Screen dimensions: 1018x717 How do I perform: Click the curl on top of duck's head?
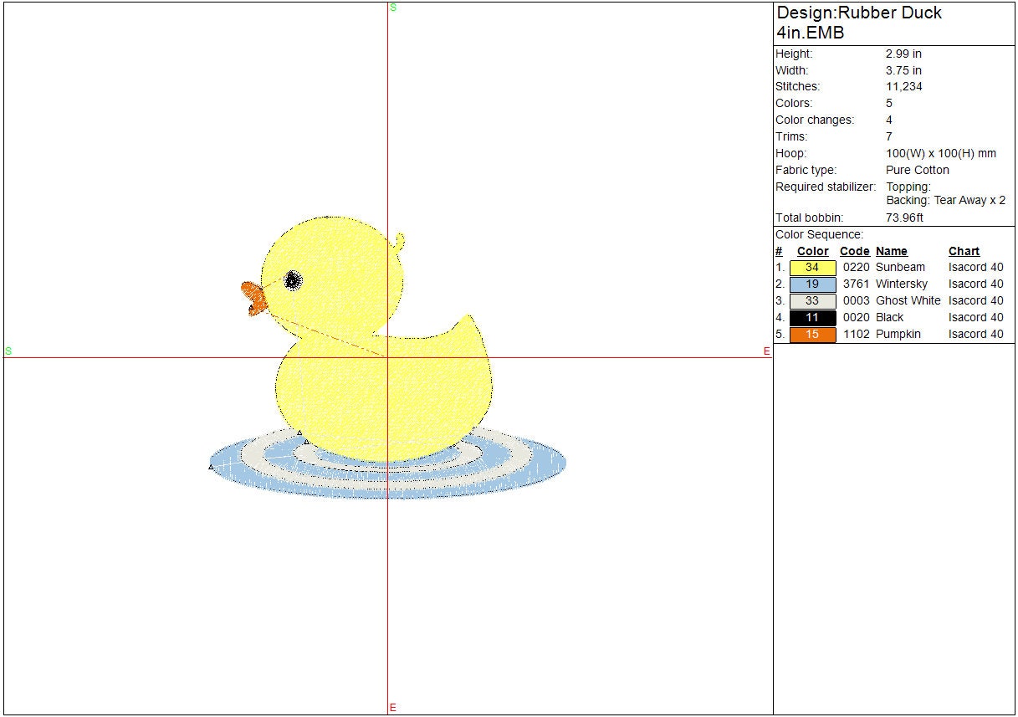click(400, 242)
